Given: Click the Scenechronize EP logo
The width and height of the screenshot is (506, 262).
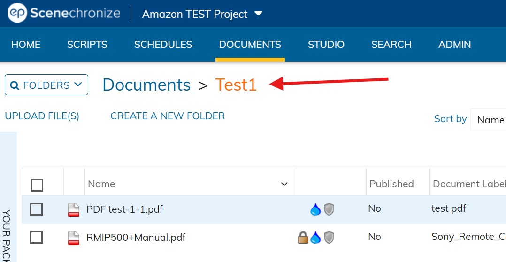Looking at the screenshot, I should [17, 13].
